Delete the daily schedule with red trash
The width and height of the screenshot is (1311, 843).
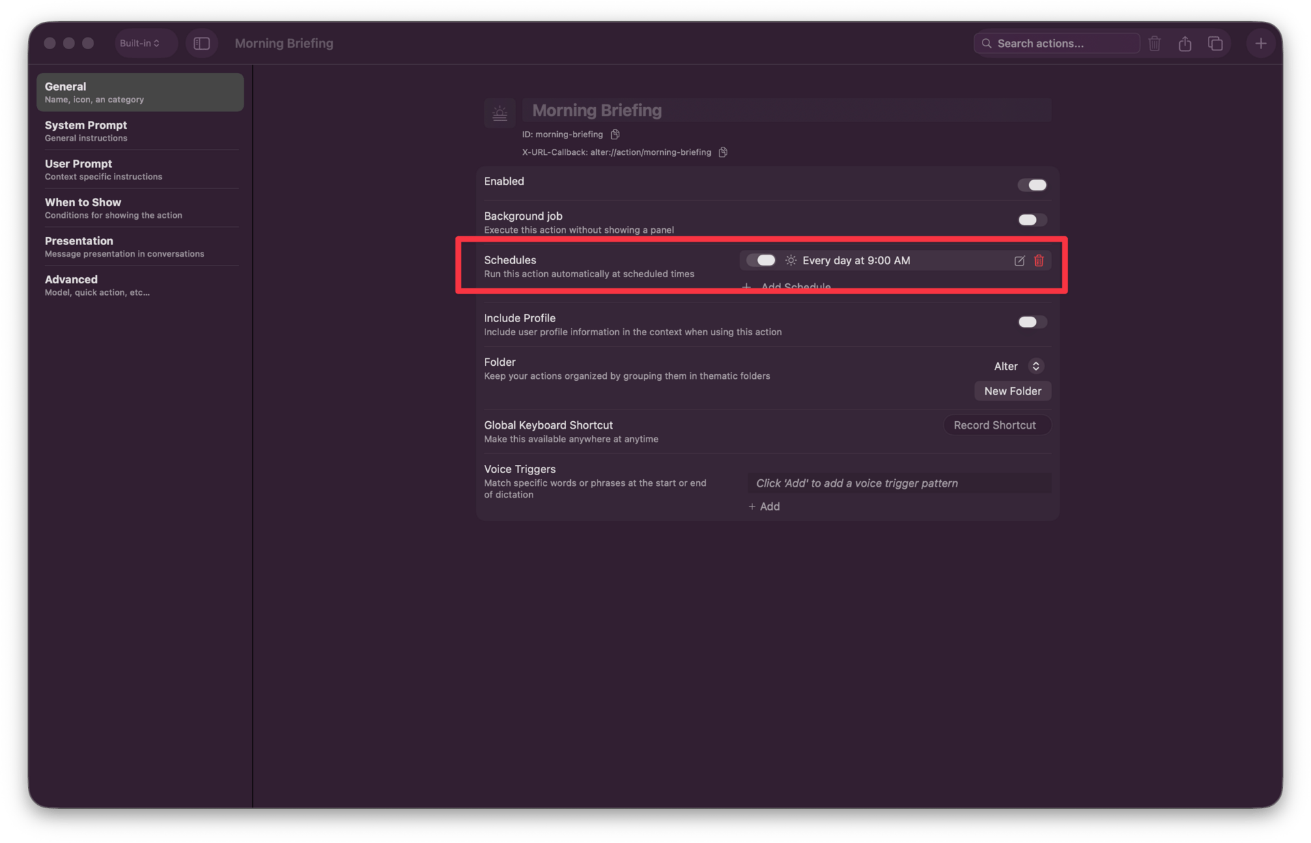tap(1039, 261)
